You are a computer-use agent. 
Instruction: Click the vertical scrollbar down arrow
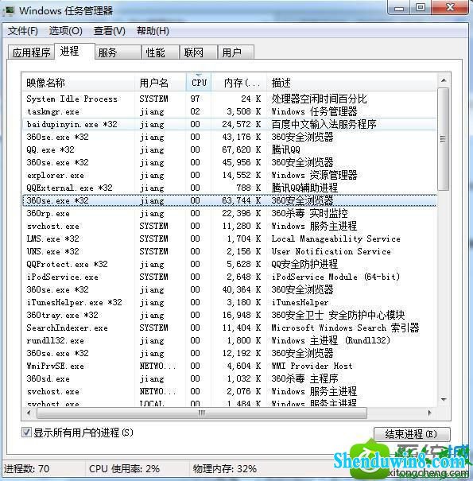coord(444,399)
